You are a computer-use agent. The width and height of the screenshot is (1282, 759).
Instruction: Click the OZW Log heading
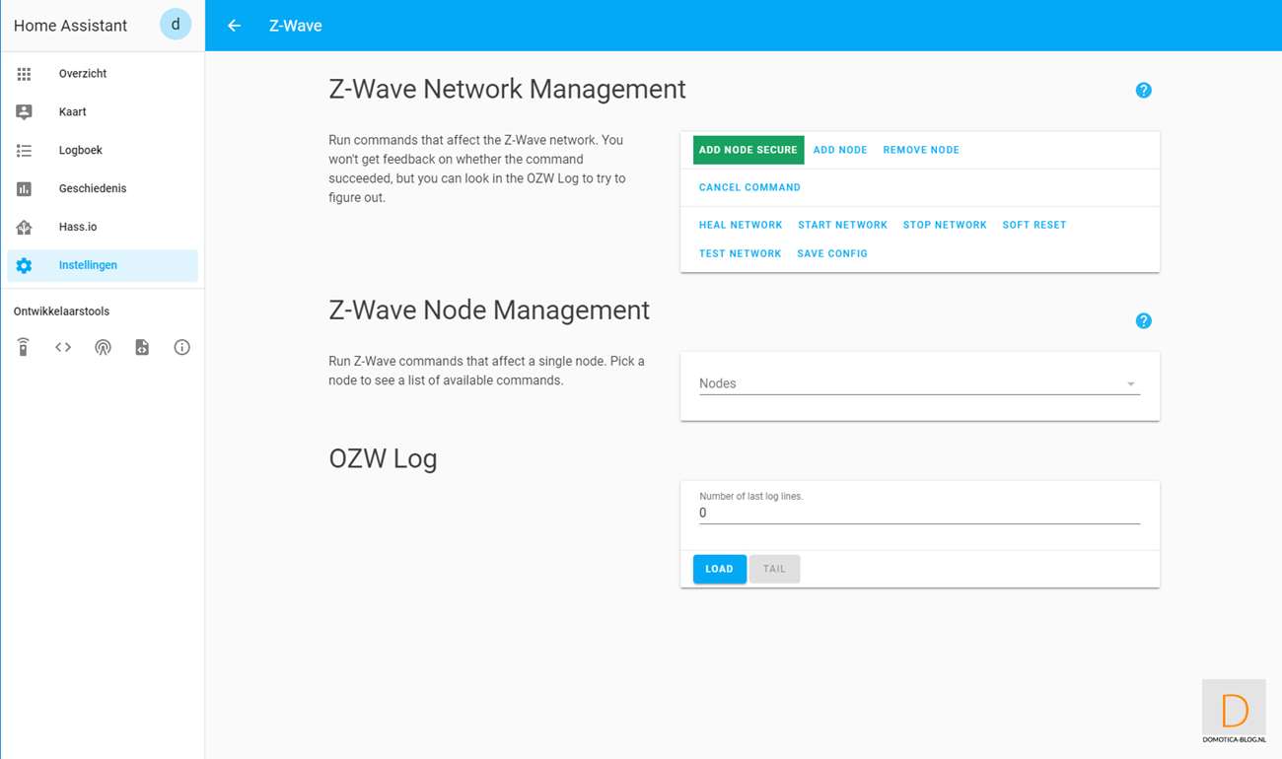click(383, 458)
